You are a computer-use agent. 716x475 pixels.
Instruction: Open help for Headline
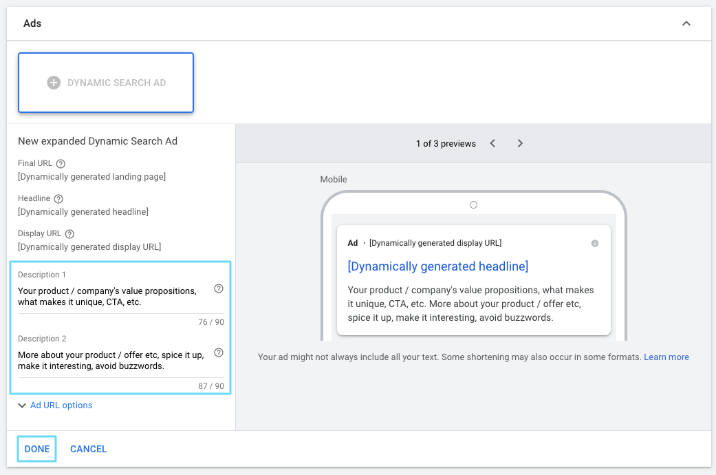coord(58,199)
